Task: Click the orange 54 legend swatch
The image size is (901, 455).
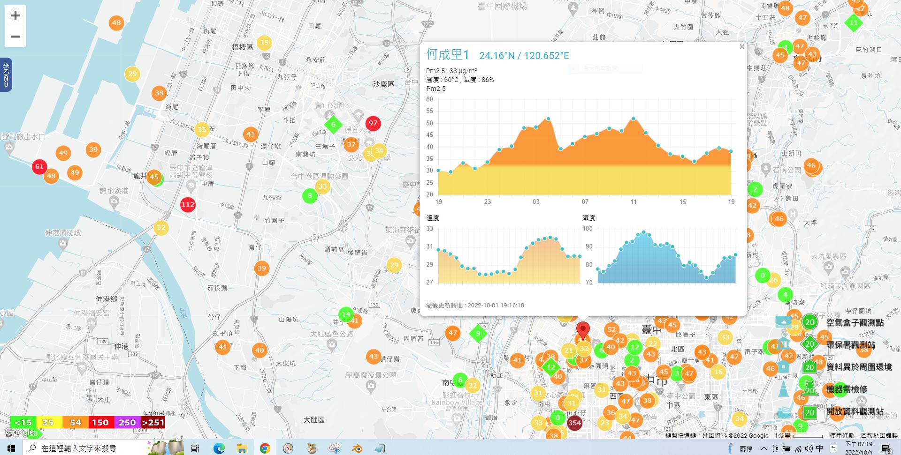Action: click(x=75, y=422)
